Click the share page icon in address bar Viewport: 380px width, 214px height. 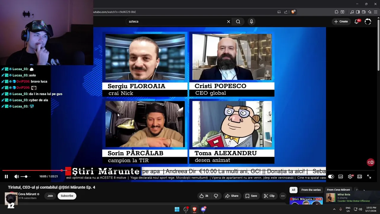(286, 12)
